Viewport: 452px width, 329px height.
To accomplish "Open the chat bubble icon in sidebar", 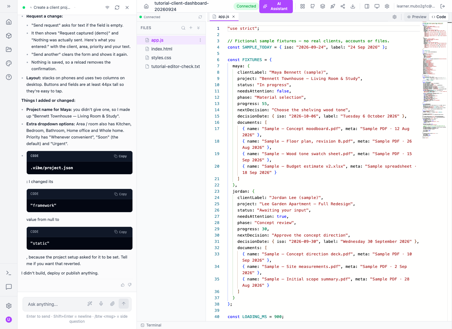I will pyautogui.click(x=9, y=287).
